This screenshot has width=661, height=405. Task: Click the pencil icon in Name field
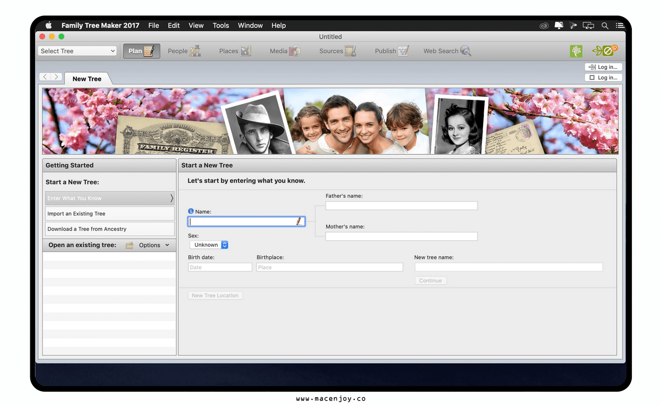299,222
